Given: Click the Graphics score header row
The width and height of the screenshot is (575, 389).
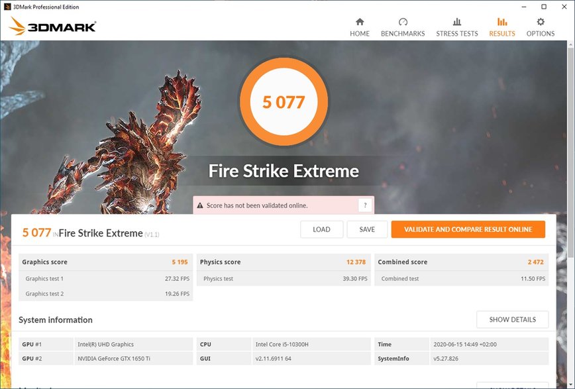Looking at the screenshot, I should [105, 262].
